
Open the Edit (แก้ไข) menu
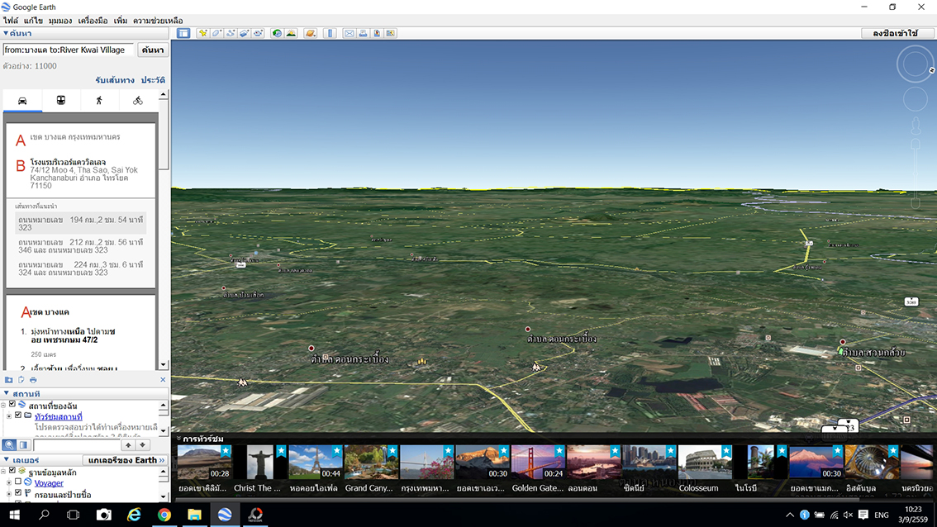click(x=33, y=21)
